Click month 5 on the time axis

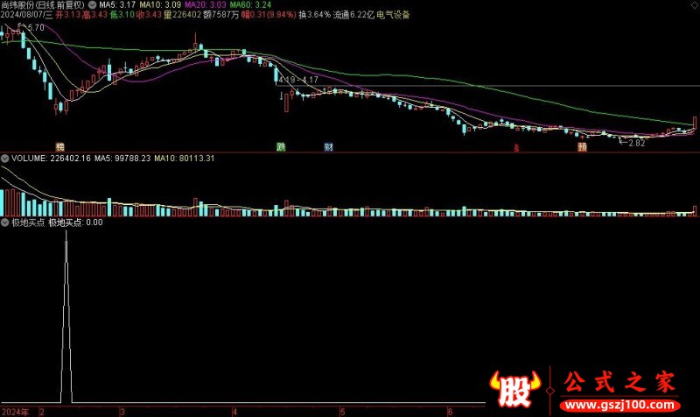342,412
